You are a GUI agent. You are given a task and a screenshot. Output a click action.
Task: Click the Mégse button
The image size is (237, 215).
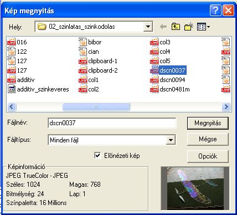click(x=208, y=139)
